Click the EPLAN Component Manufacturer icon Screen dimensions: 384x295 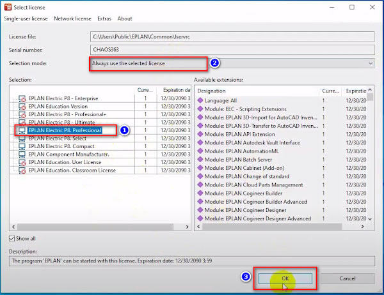coord(22,154)
